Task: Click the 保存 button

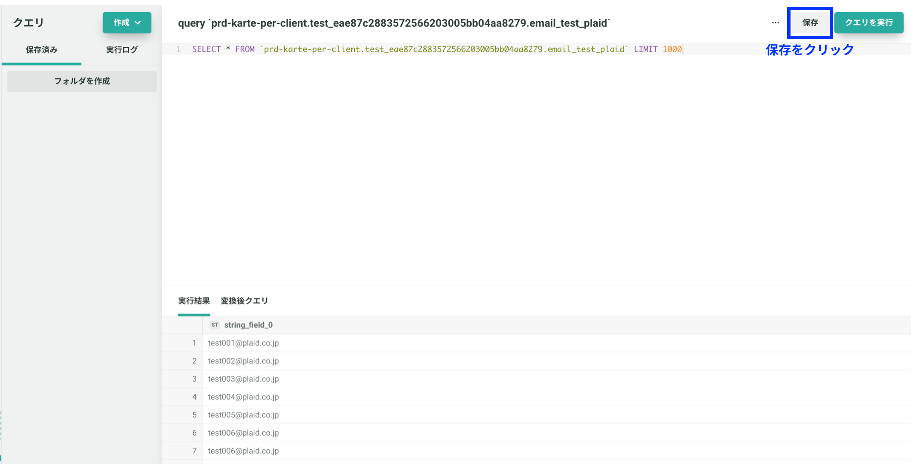Action: 810,23
